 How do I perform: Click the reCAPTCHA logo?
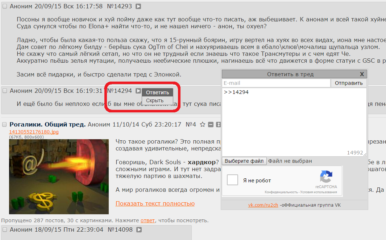point(326,177)
